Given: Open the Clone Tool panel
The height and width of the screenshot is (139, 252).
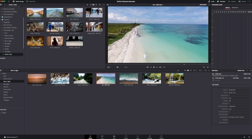Looking at the screenshot, I should tap(31, 2).
